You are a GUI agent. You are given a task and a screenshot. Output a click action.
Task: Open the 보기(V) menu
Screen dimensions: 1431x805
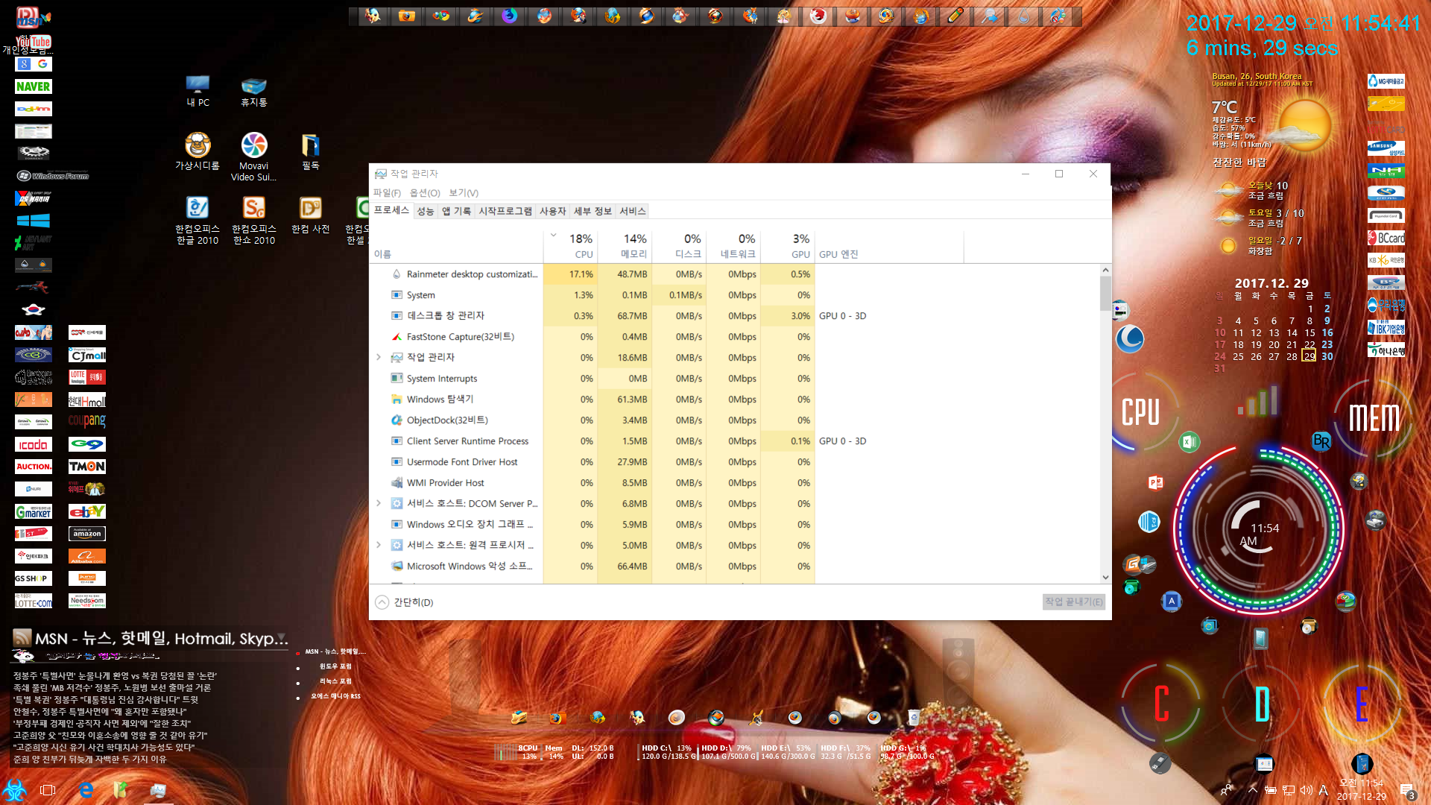point(464,193)
